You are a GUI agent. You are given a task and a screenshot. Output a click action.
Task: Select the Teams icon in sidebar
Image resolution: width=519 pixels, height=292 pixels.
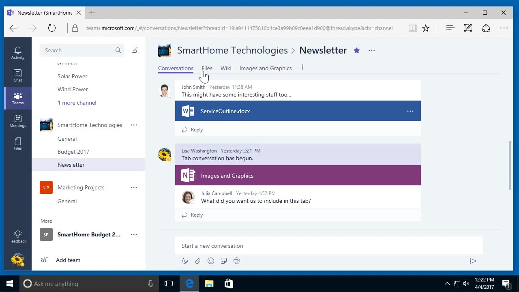click(18, 98)
